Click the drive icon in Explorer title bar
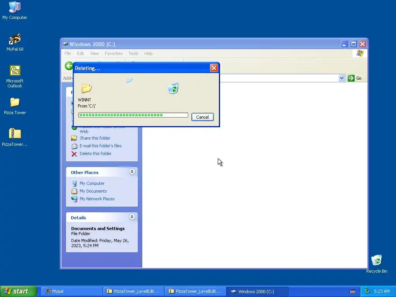This screenshot has width=396, height=297. tap(65, 44)
